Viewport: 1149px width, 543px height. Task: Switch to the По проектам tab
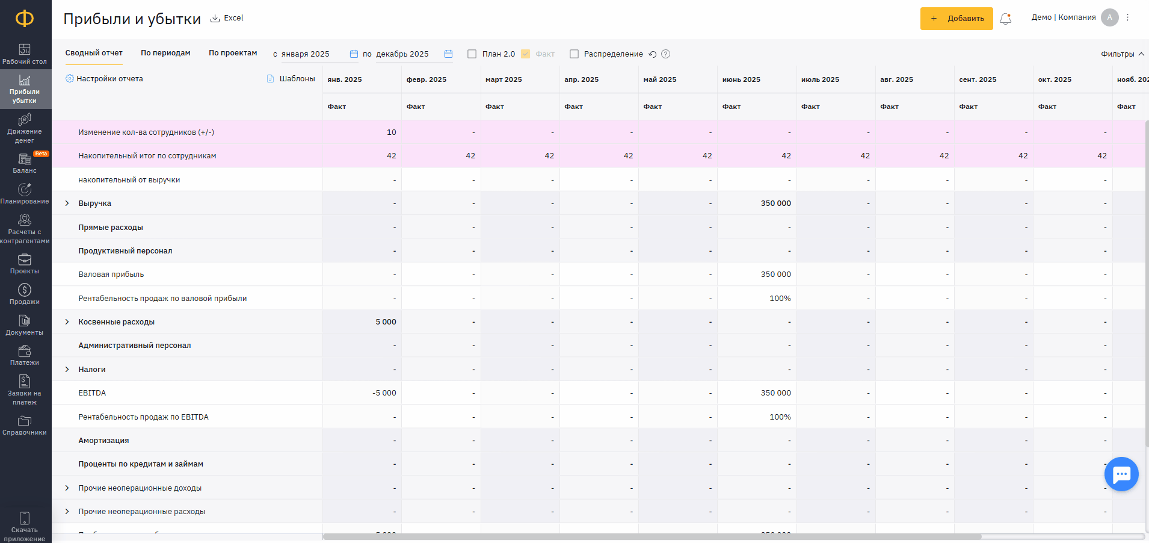(233, 53)
